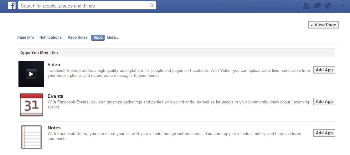Click the Events calendar icon
350x155 pixels.
[x=31, y=105]
